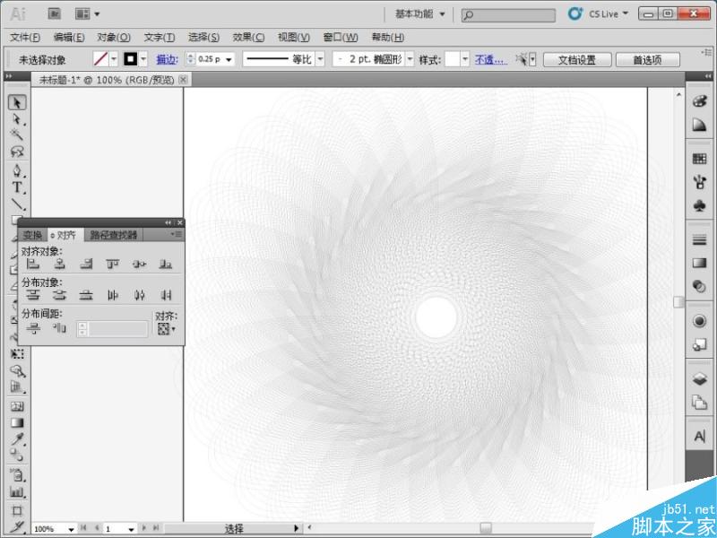The height and width of the screenshot is (538, 717).
Task: Click vertical align top icon
Action: [113, 264]
